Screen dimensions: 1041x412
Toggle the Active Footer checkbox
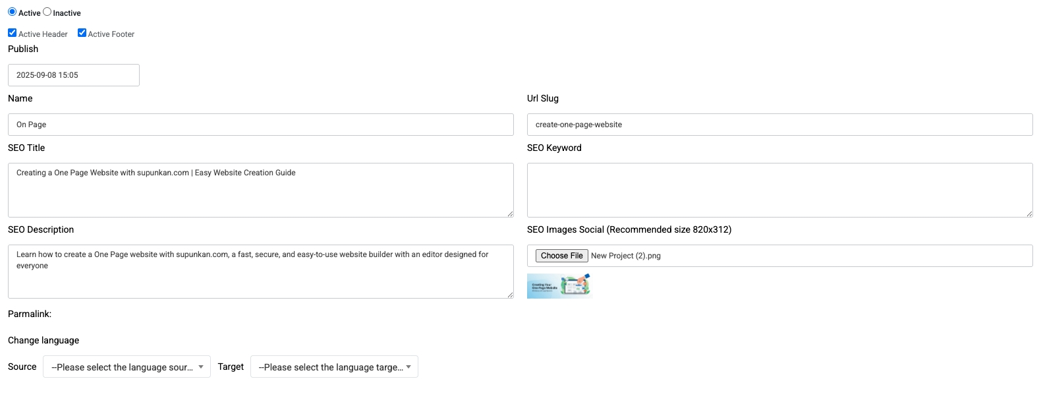pyautogui.click(x=82, y=33)
